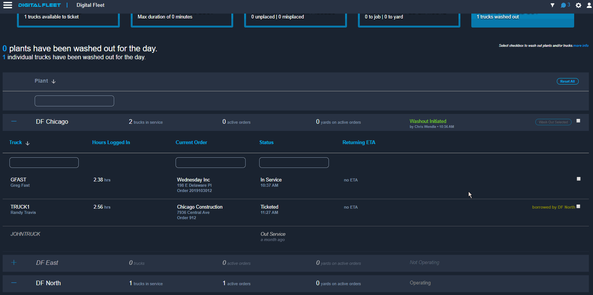Image resolution: width=593 pixels, height=295 pixels.
Task: Select the GFAST truck checkbox
Action: coord(579,179)
